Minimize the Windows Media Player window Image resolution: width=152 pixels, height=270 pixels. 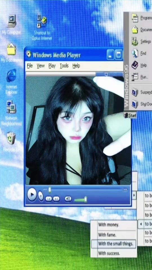(x=110, y=55)
